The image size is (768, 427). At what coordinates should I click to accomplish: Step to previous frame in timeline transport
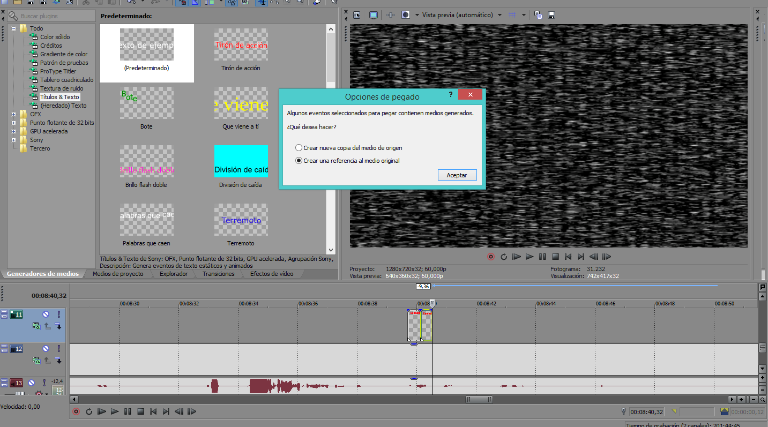click(x=179, y=411)
